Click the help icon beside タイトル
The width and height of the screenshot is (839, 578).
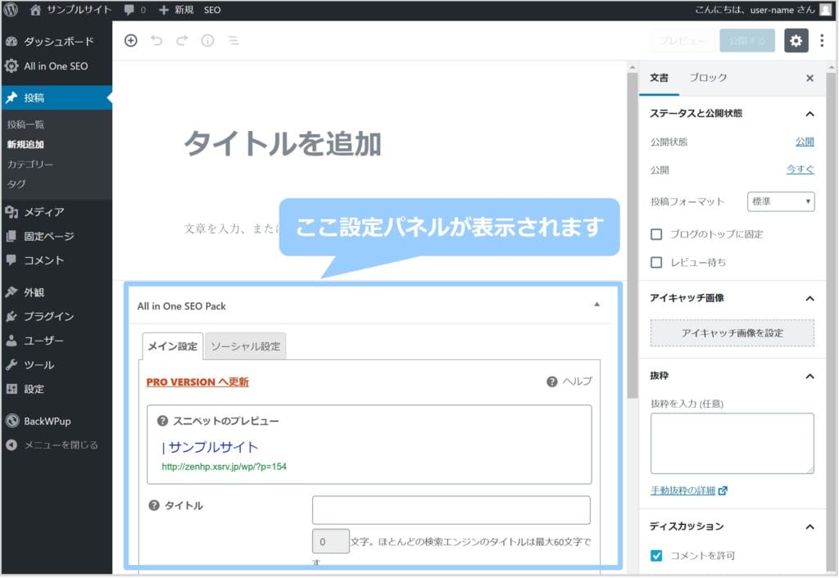tap(154, 505)
